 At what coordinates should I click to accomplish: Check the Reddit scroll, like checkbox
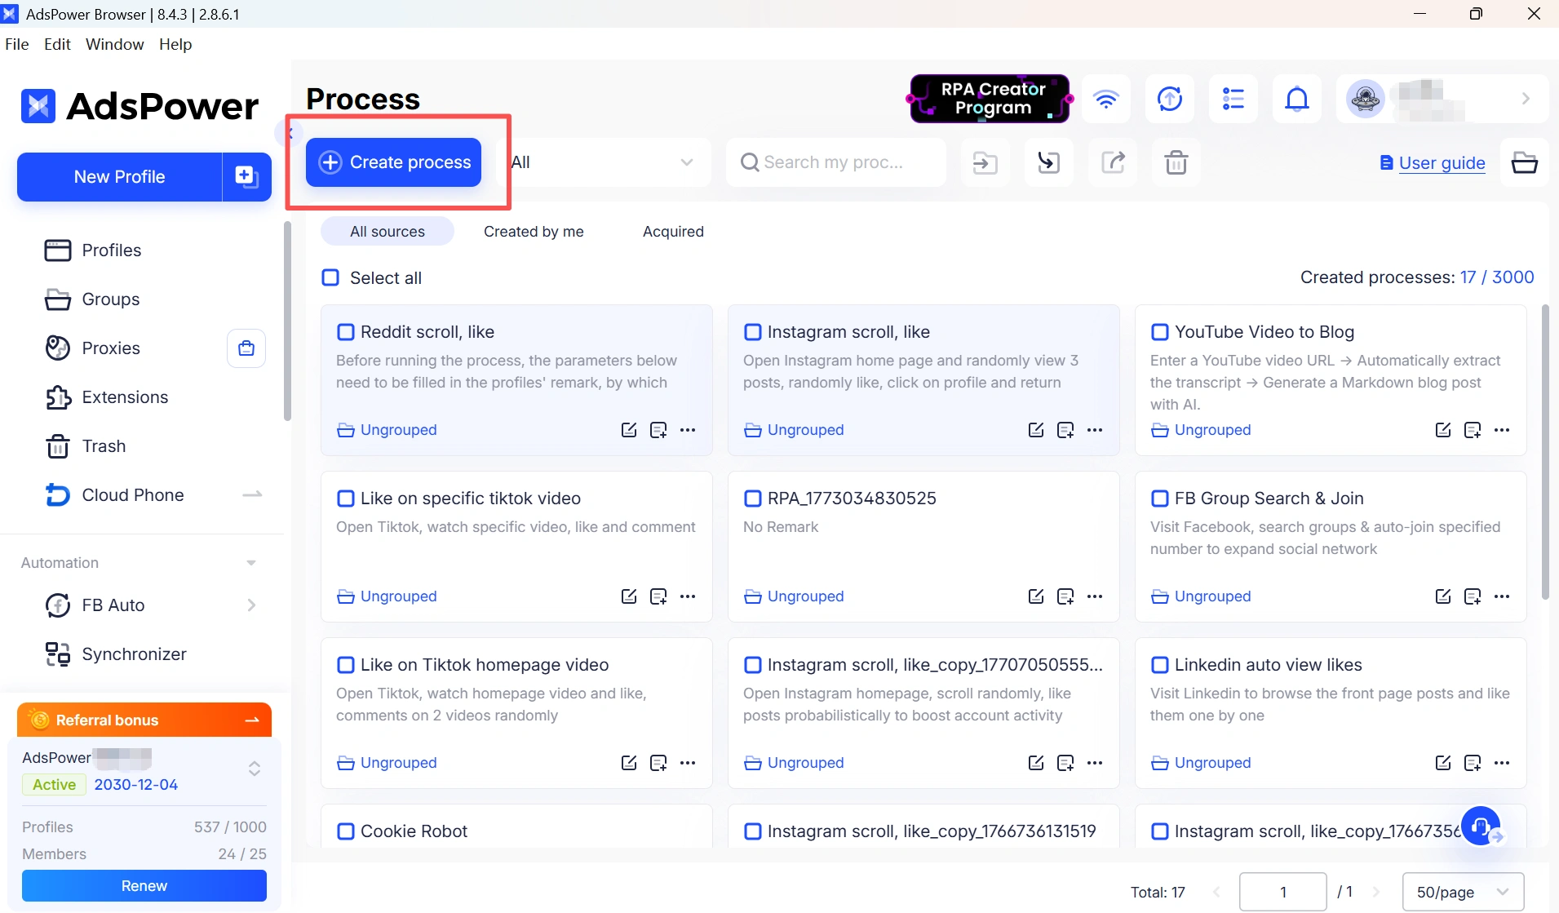[346, 332]
